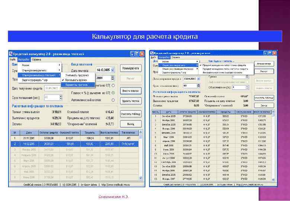The height and width of the screenshot is (201, 290).
Task: Click Очистить таблицу in the calculation-mode window
Action: [264, 98]
